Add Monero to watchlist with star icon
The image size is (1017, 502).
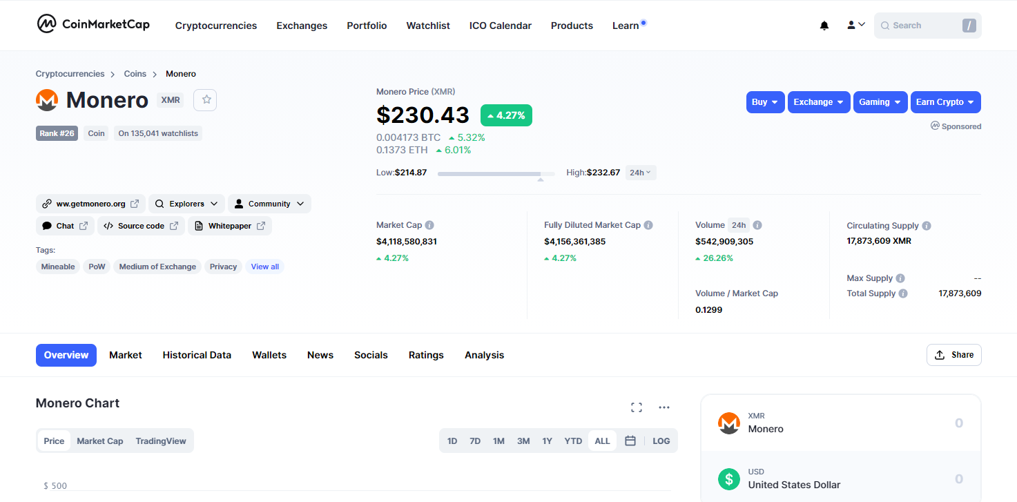[206, 100]
